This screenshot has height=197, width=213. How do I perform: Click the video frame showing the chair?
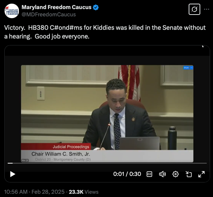[107, 113]
